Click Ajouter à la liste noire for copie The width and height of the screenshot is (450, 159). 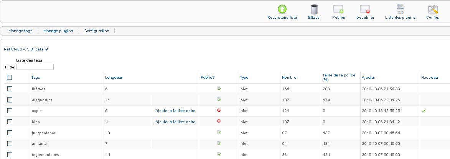click(x=175, y=111)
